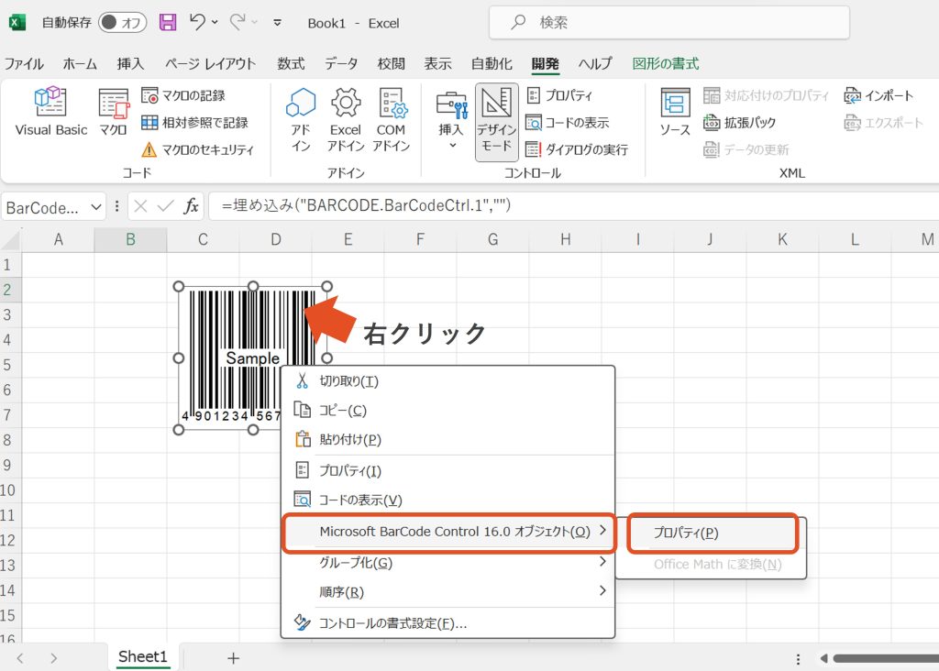939x671 pixels.
Task: Open the ページ レイアウト tab
Action: [x=210, y=64]
